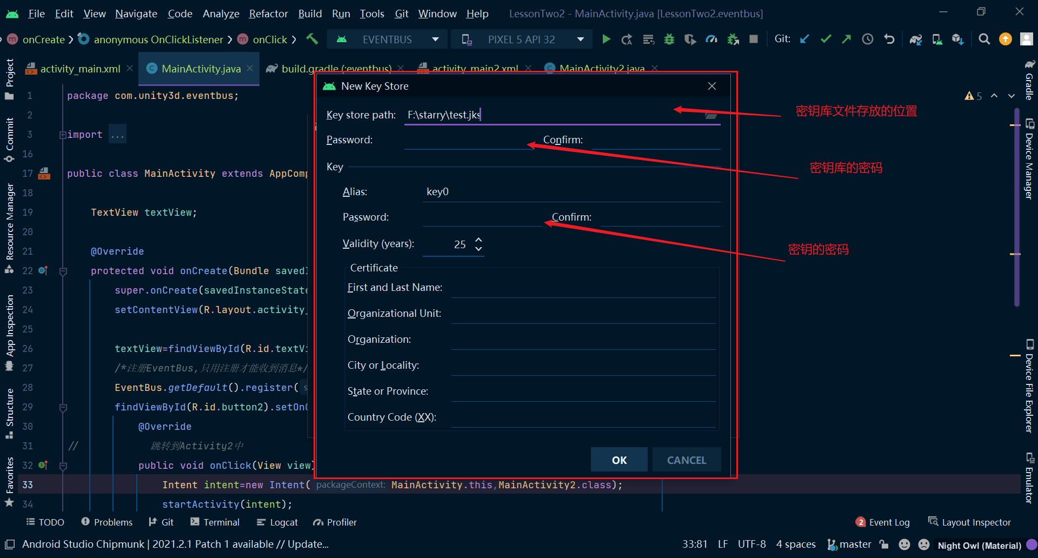The height and width of the screenshot is (558, 1038).
Task: Open the Terminal tool window
Action: pos(215,522)
